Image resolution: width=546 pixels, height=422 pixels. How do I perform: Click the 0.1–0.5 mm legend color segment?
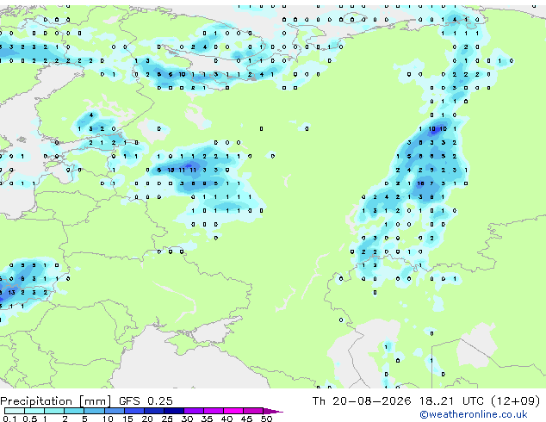[15, 411]
